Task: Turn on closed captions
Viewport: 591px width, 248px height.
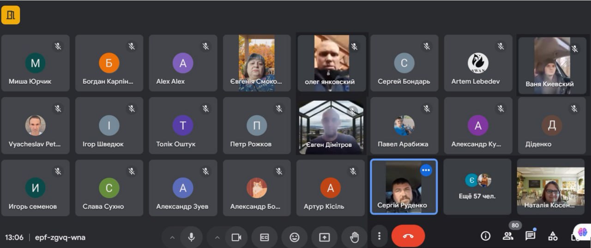Action: point(264,237)
